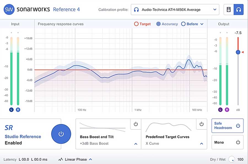
Task: Toggle the Mono button
Action: pos(227,142)
